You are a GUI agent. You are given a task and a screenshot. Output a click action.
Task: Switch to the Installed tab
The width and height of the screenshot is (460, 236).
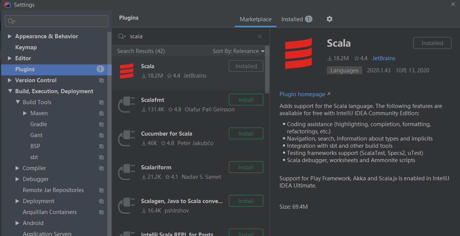[x=297, y=19]
